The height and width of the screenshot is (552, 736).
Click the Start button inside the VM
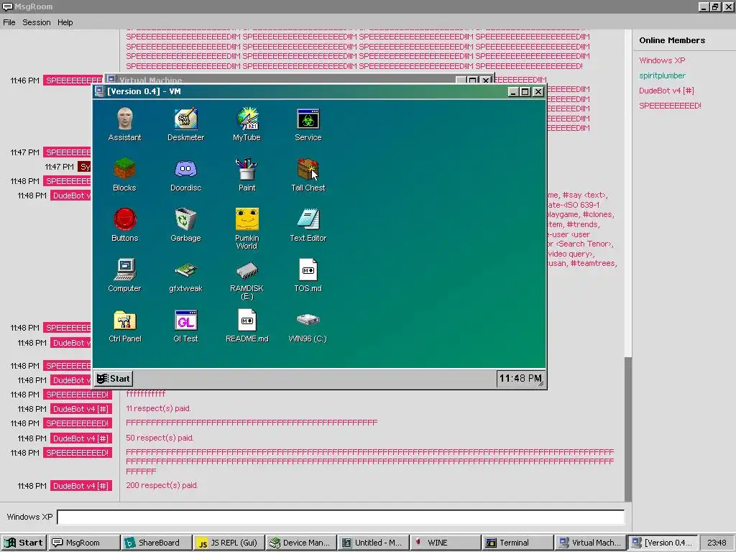[x=114, y=379]
